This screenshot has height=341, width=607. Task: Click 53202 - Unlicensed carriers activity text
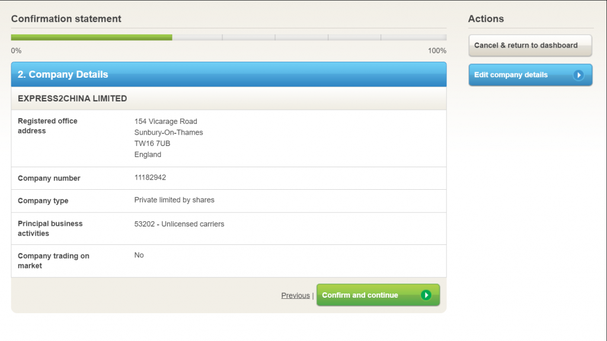point(179,224)
